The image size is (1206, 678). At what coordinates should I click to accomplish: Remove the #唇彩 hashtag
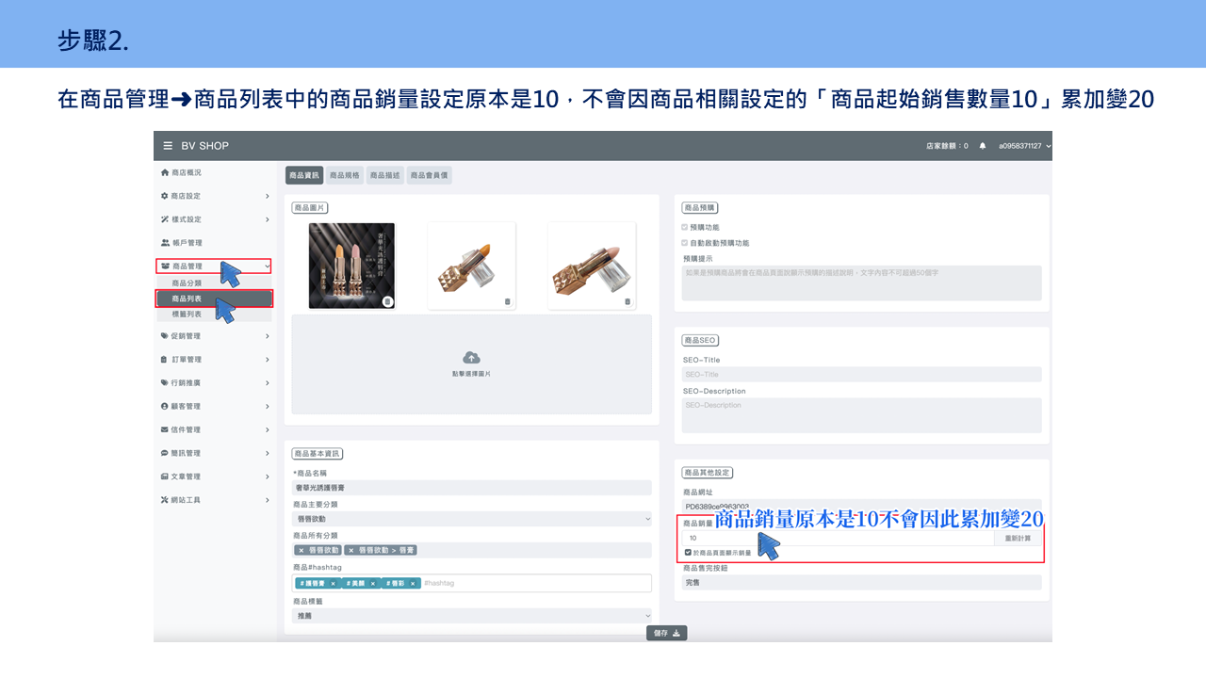pos(413,583)
